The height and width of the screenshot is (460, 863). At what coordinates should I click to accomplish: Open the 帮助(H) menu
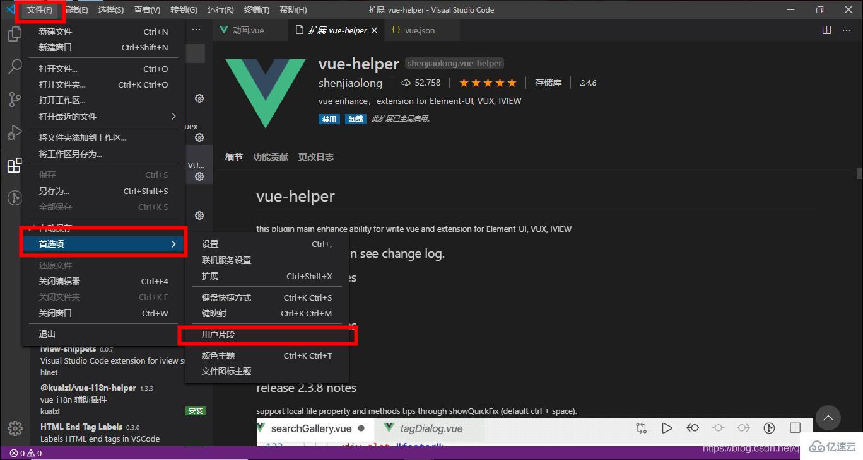pyautogui.click(x=293, y=10)
